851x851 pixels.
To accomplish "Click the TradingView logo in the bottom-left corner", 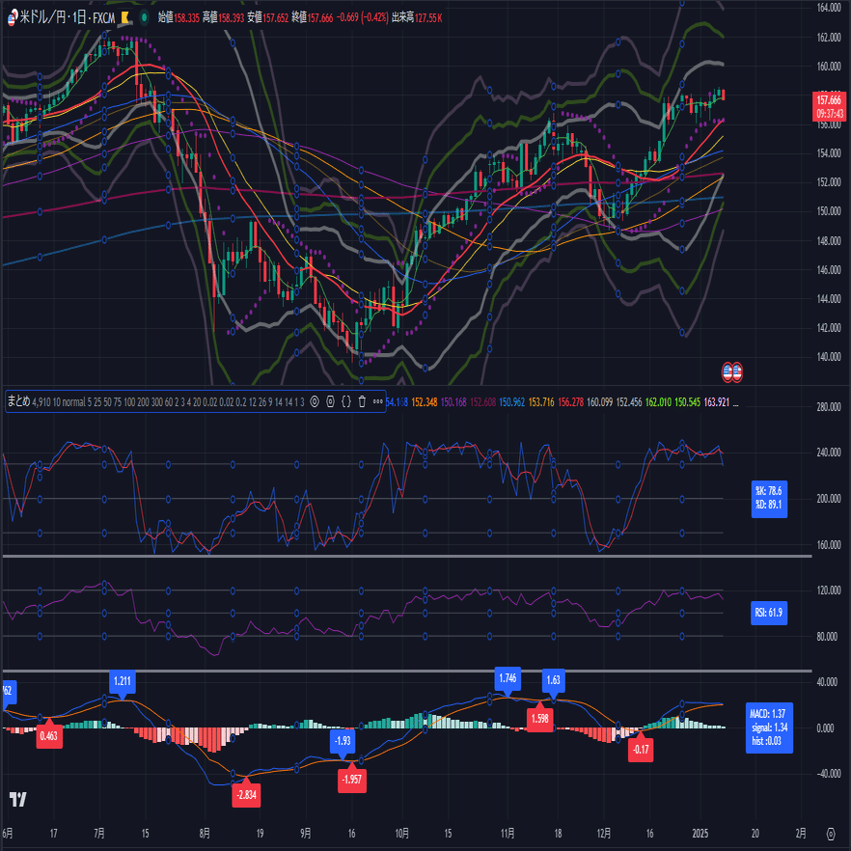I will click(x=16, y=799).
